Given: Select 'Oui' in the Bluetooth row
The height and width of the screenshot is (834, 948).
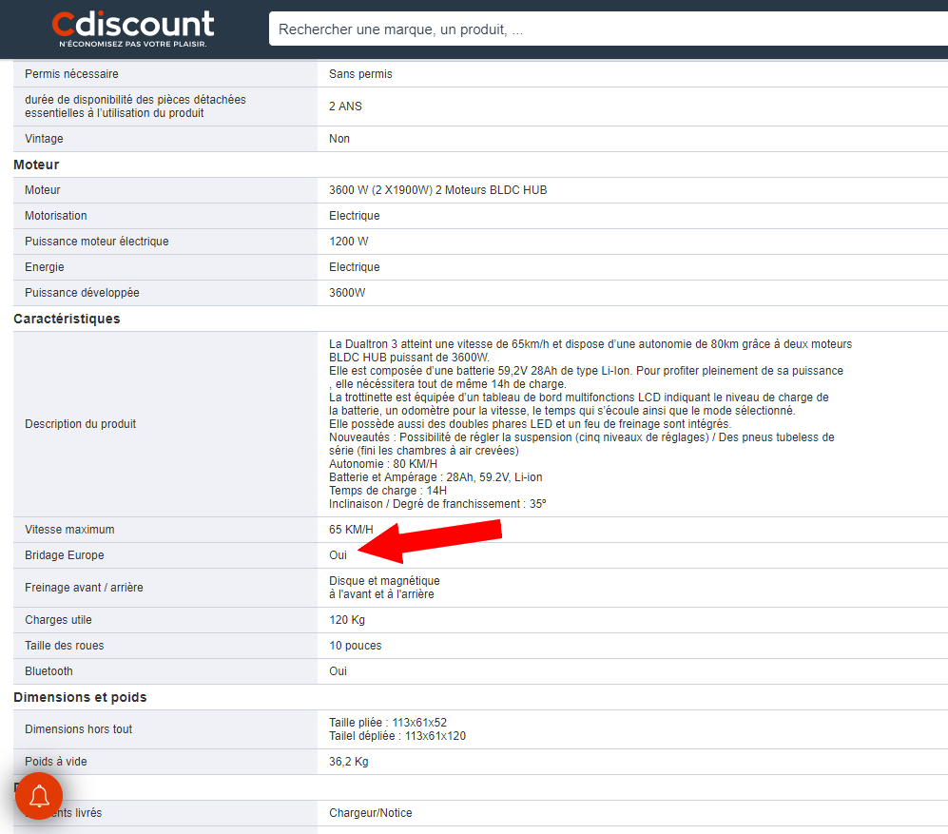Looking at the screenshot, I should [338, 671].
